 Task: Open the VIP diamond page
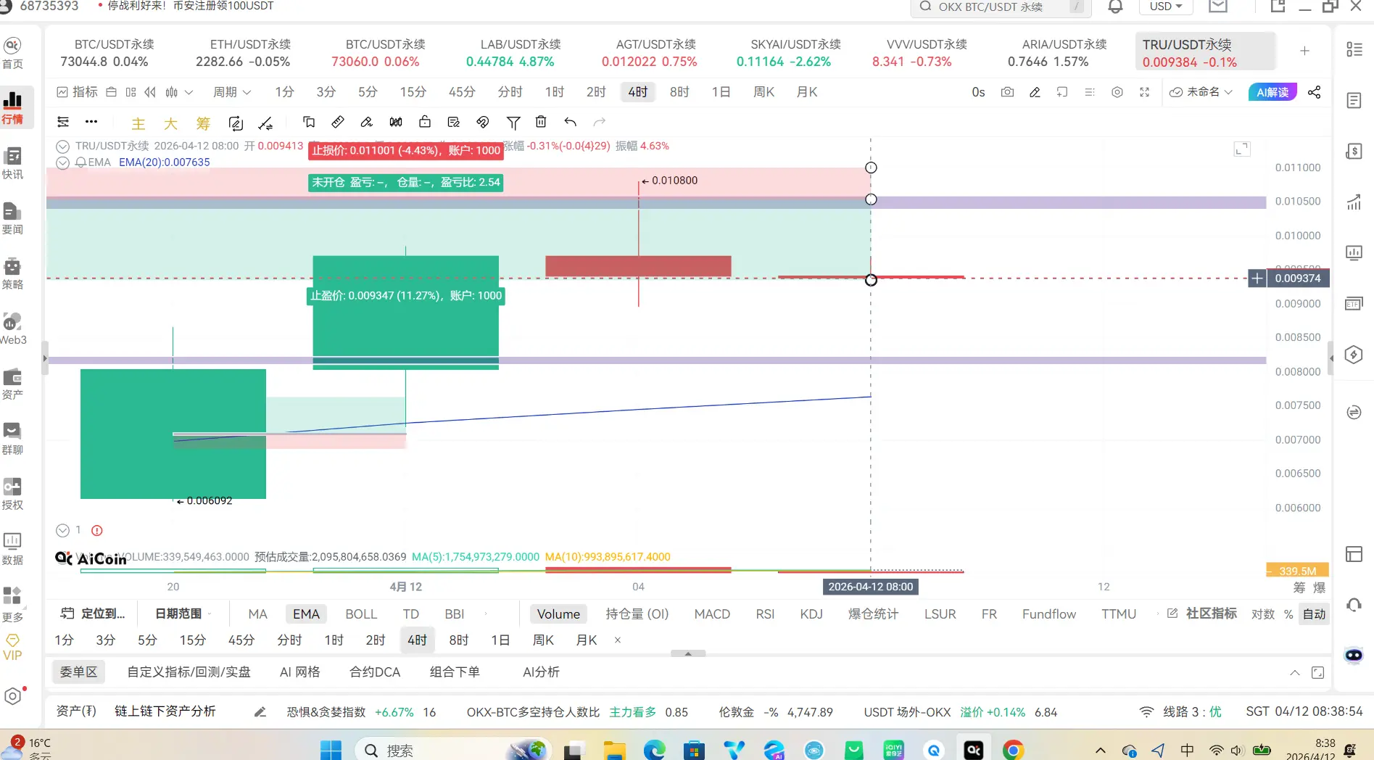tap(12, 648)
